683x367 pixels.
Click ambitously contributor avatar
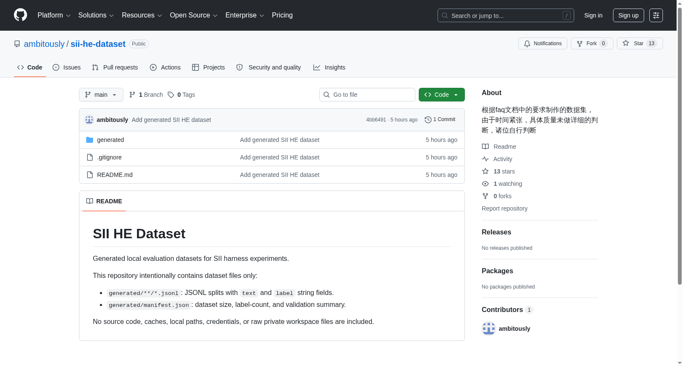pyautogui.click(x=489, y=329)
